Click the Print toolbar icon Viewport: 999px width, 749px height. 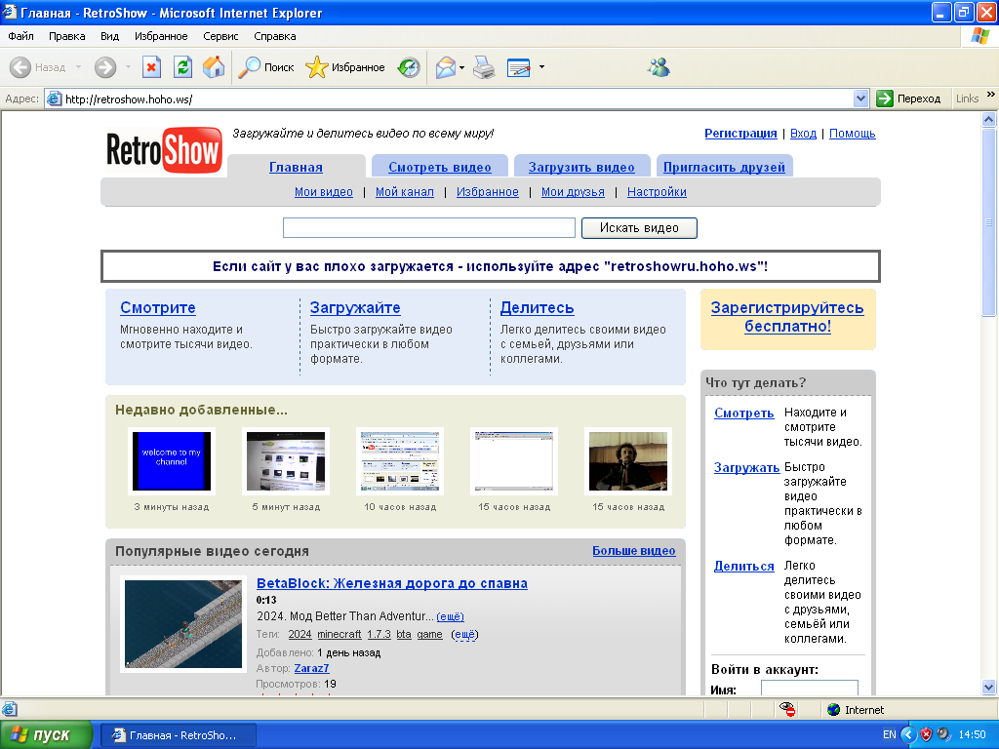click(484, 67)
